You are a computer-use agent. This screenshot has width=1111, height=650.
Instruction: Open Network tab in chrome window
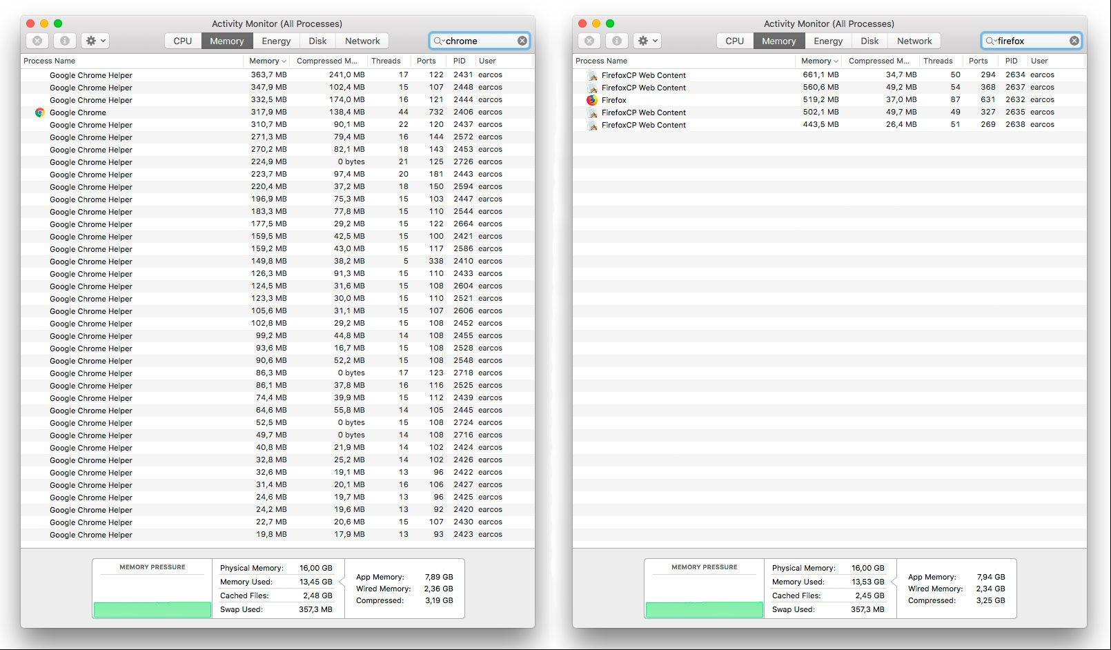point(362,41)
